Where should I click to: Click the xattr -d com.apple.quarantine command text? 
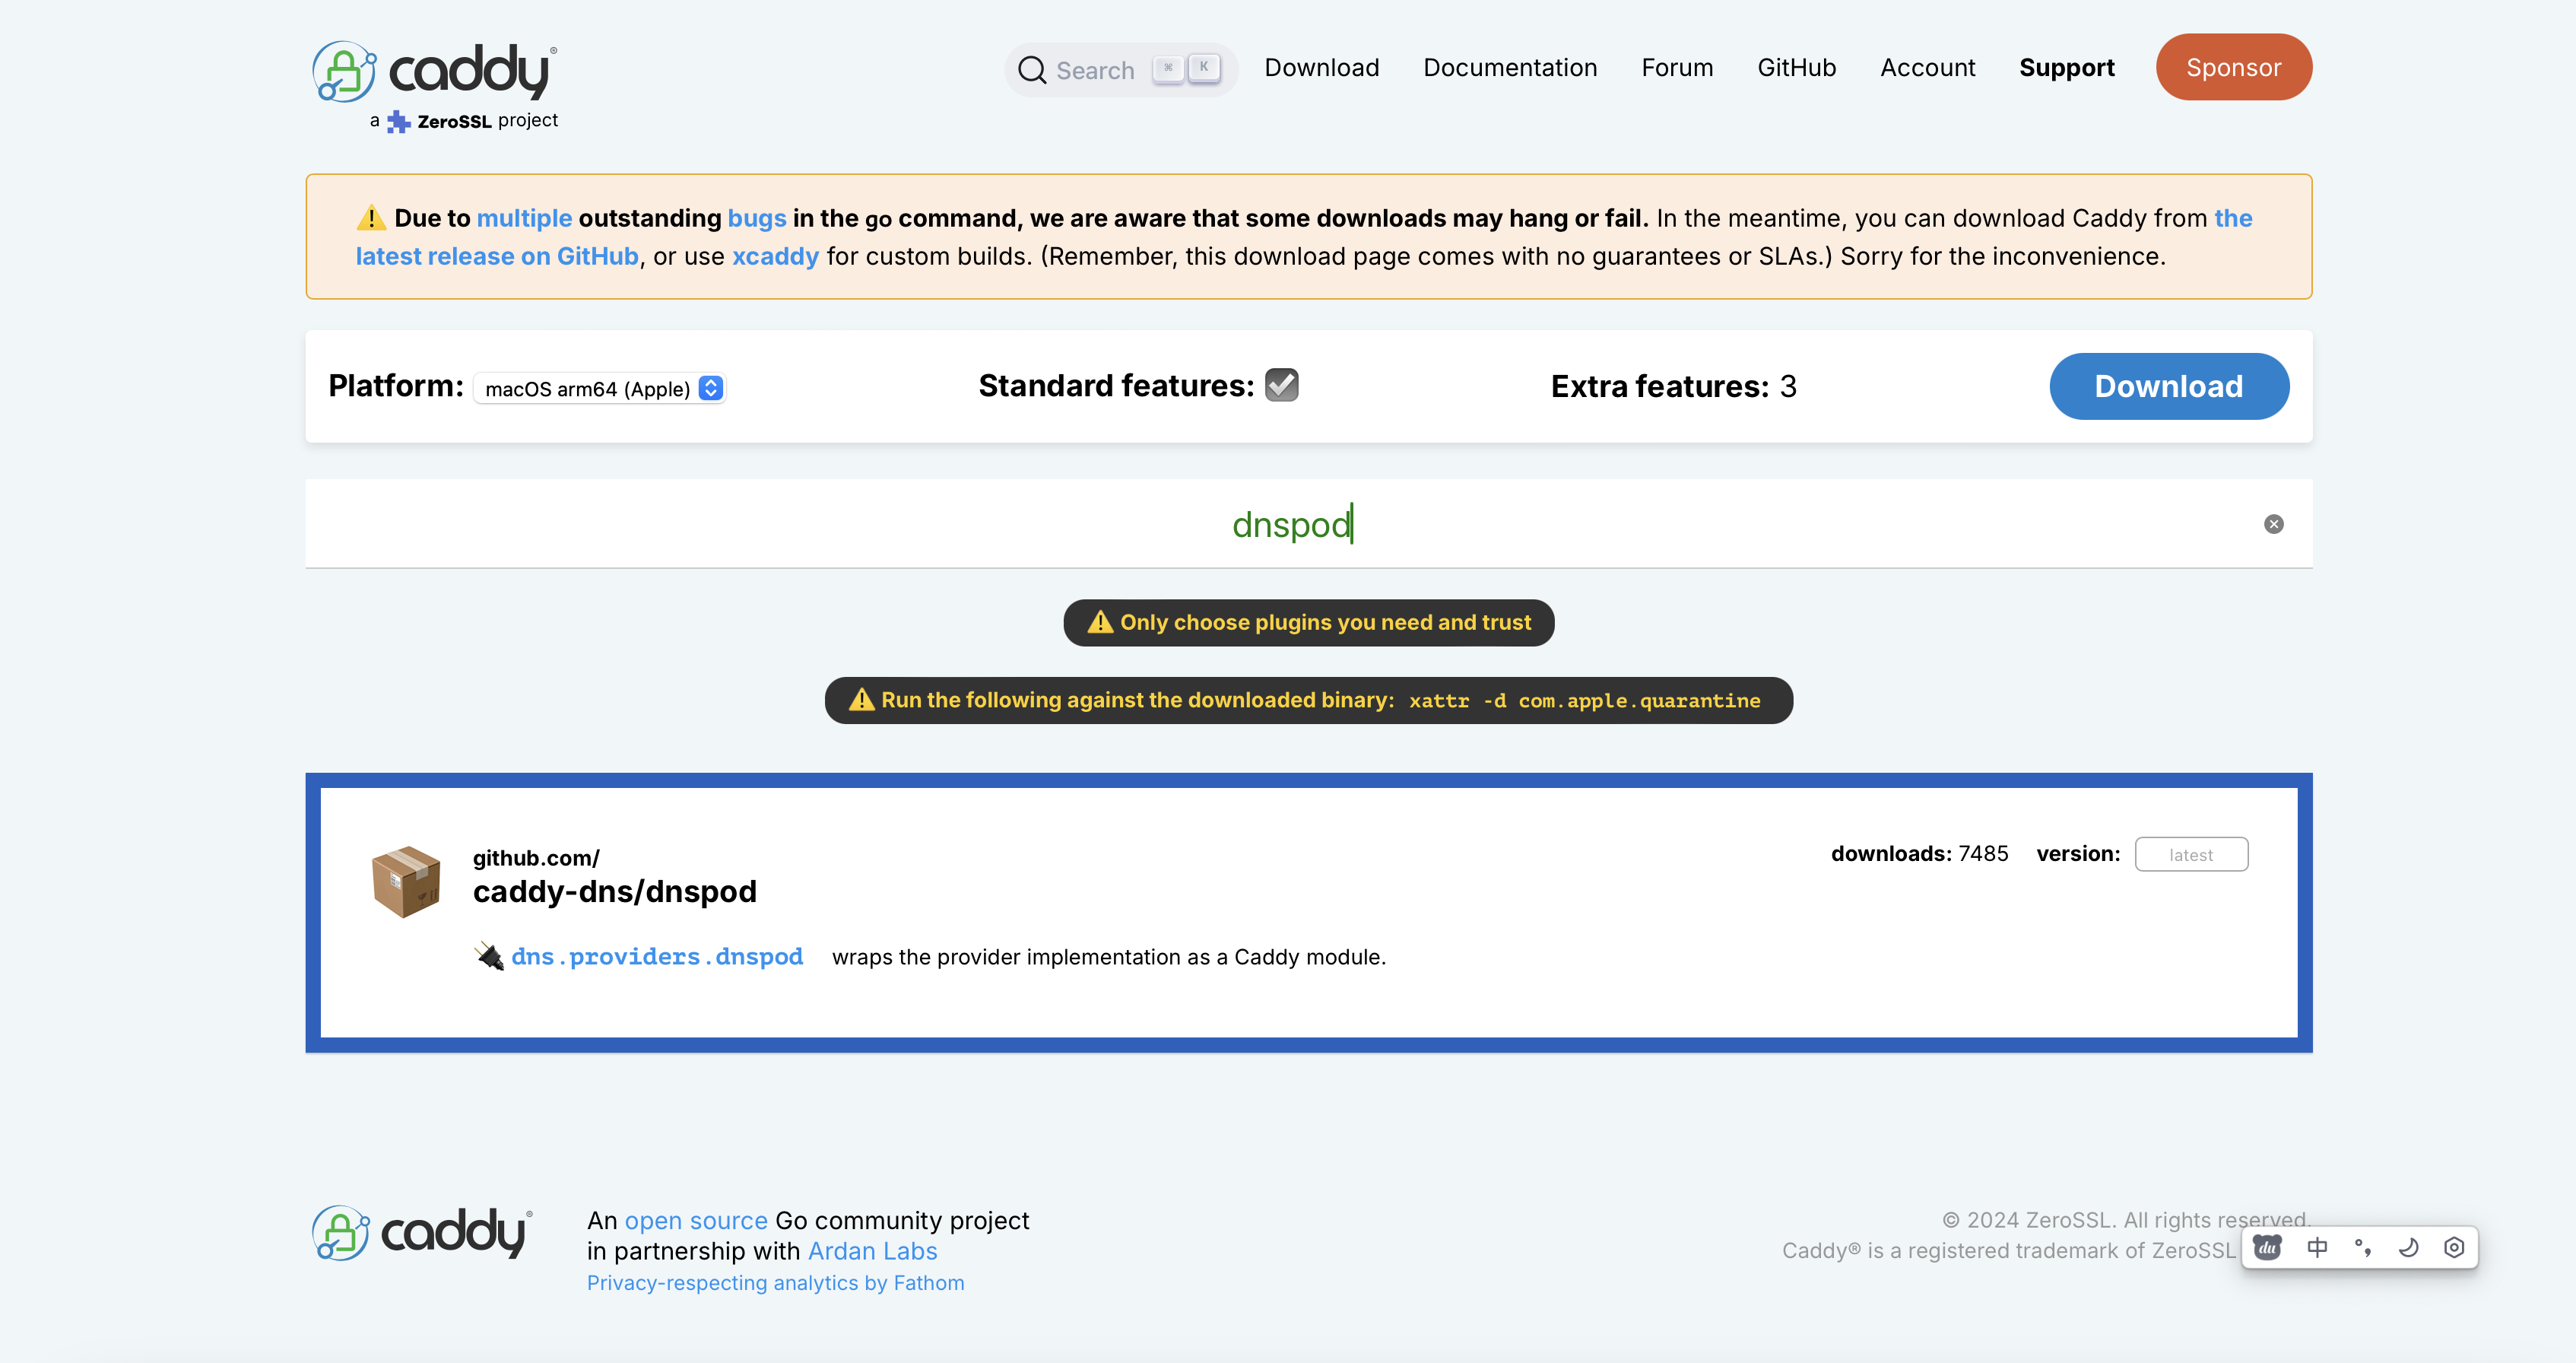1584,701
